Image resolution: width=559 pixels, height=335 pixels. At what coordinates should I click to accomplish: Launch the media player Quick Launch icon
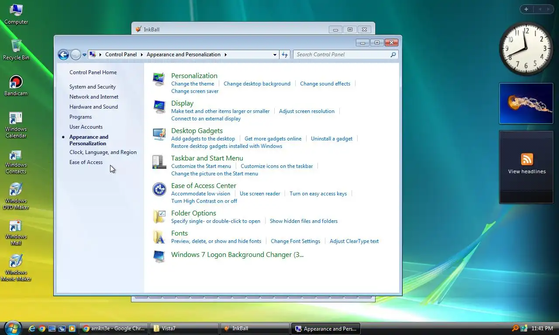click(x=72, y=328)
